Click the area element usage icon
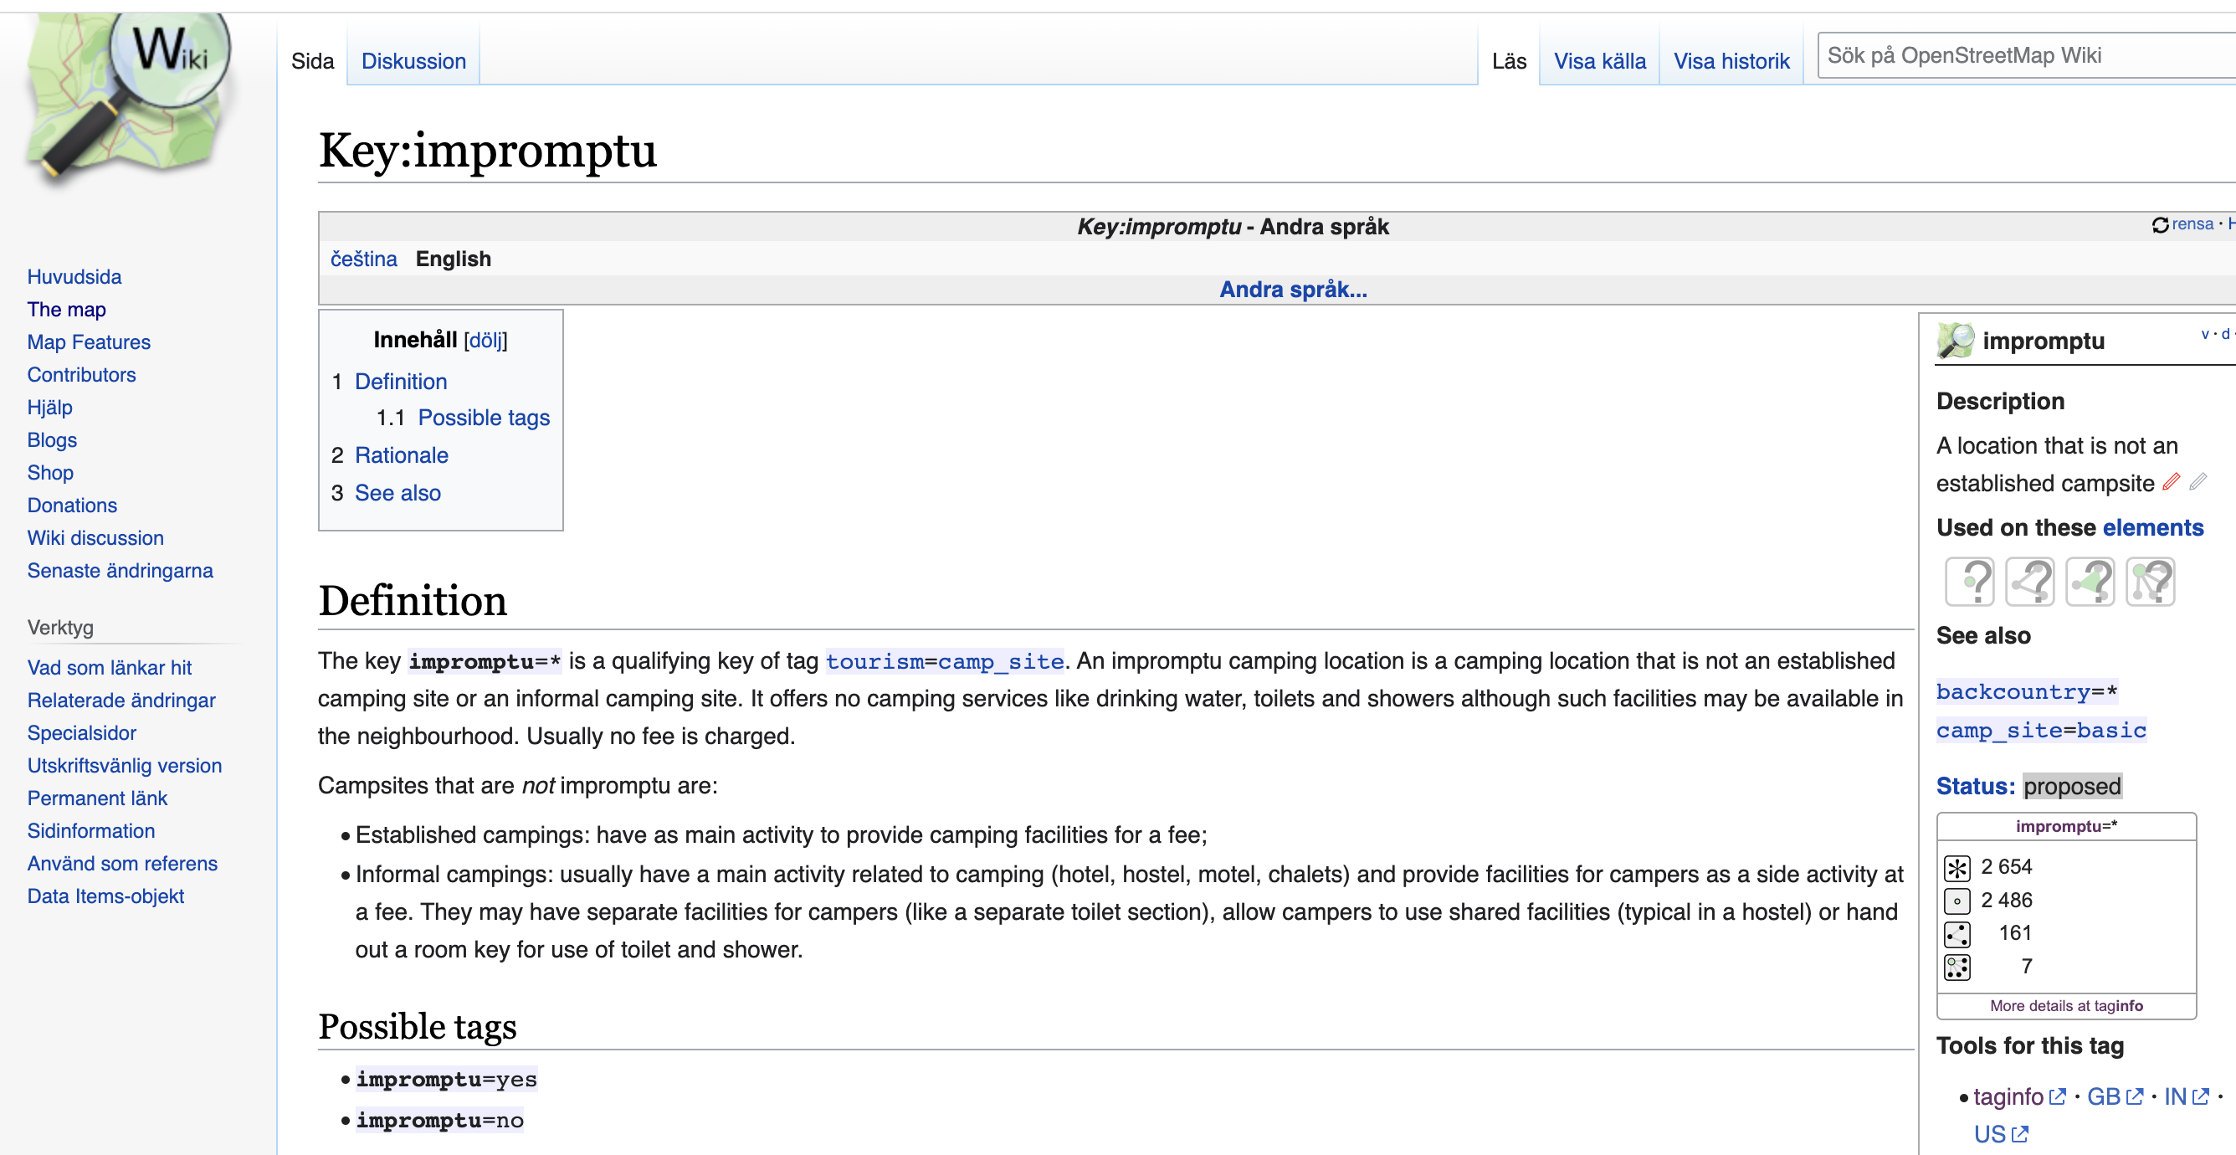This screenshot has height=1155, width=2236. point(2090,581)
